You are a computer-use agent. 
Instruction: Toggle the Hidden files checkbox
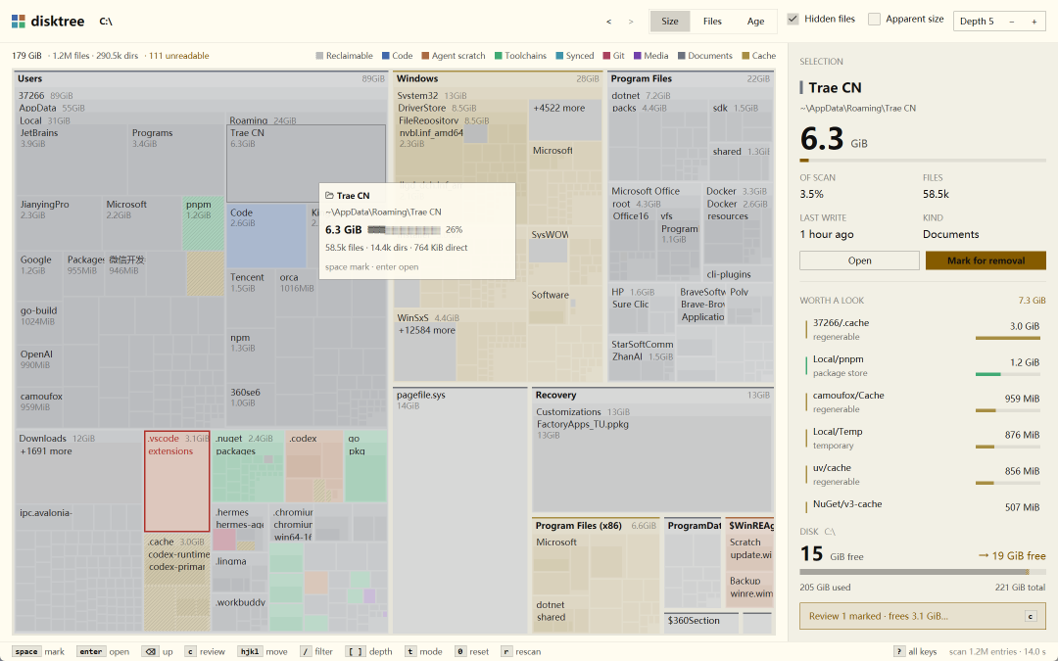point(793,19)
